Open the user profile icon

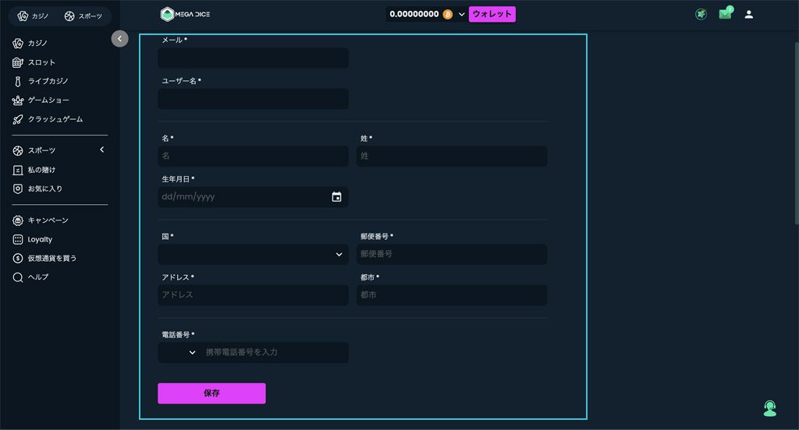click(x=748, y=14)
